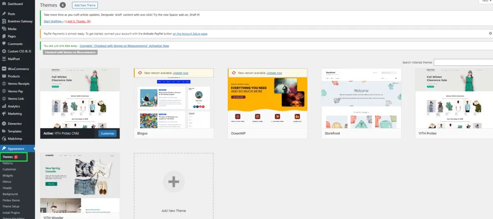Screen dimensions: 493x219
Task: Click the Add New Theme button
Action: click(85, 5)
